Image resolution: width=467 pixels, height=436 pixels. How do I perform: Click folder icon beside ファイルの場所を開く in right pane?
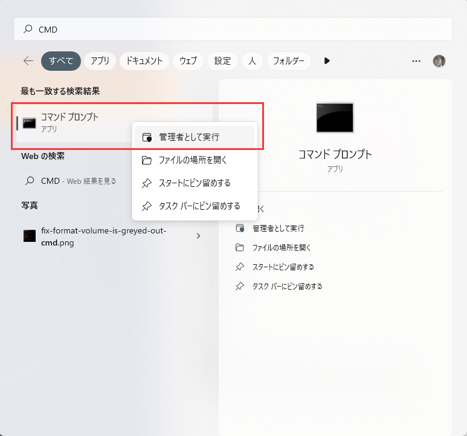240,248
